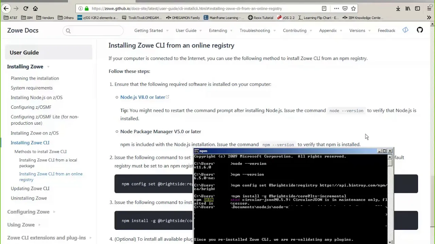Expand the Troubleshooting menu
Viewport: 435px width, 244px height.
(x=258, y=30)
